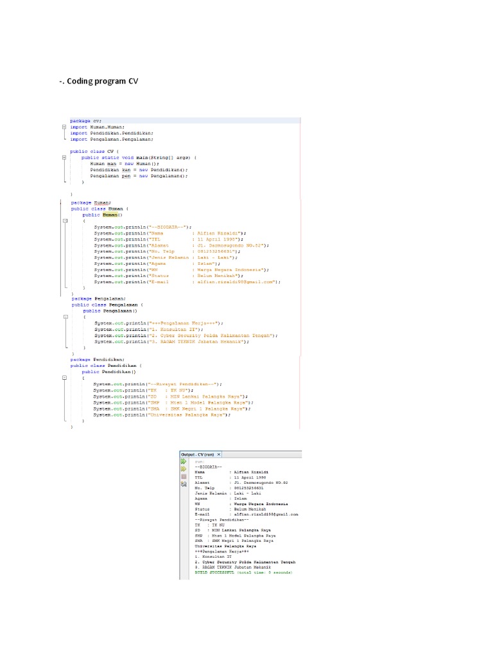Click the Nama Alfian Rizaldi output line
Viewport: 493px width, 658px height.
[231, 472]
